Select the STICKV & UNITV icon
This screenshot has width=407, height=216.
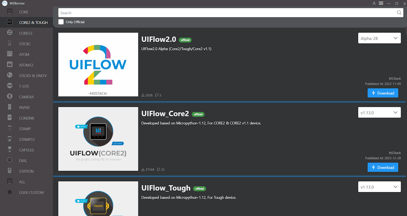[10, 75]
